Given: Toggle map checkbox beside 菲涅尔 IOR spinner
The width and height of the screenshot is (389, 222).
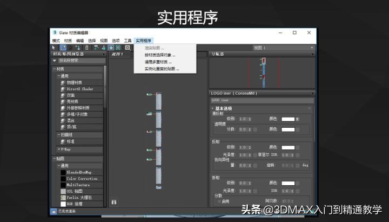Looking at the screenshot, I should click(298, 155).
